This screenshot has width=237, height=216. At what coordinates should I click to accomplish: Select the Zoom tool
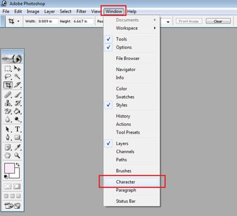[17, 155]
